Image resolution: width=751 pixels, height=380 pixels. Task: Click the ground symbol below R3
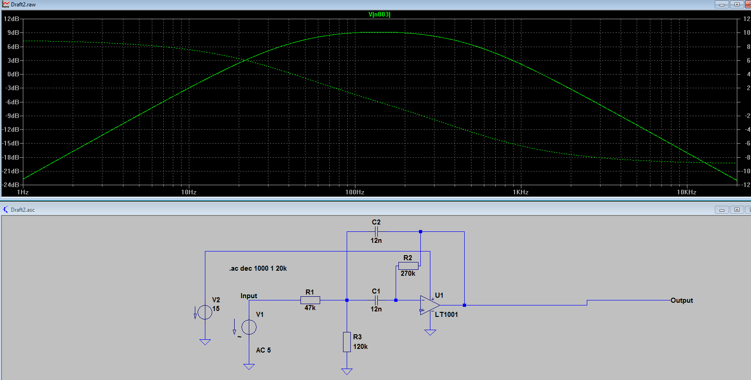347,372
